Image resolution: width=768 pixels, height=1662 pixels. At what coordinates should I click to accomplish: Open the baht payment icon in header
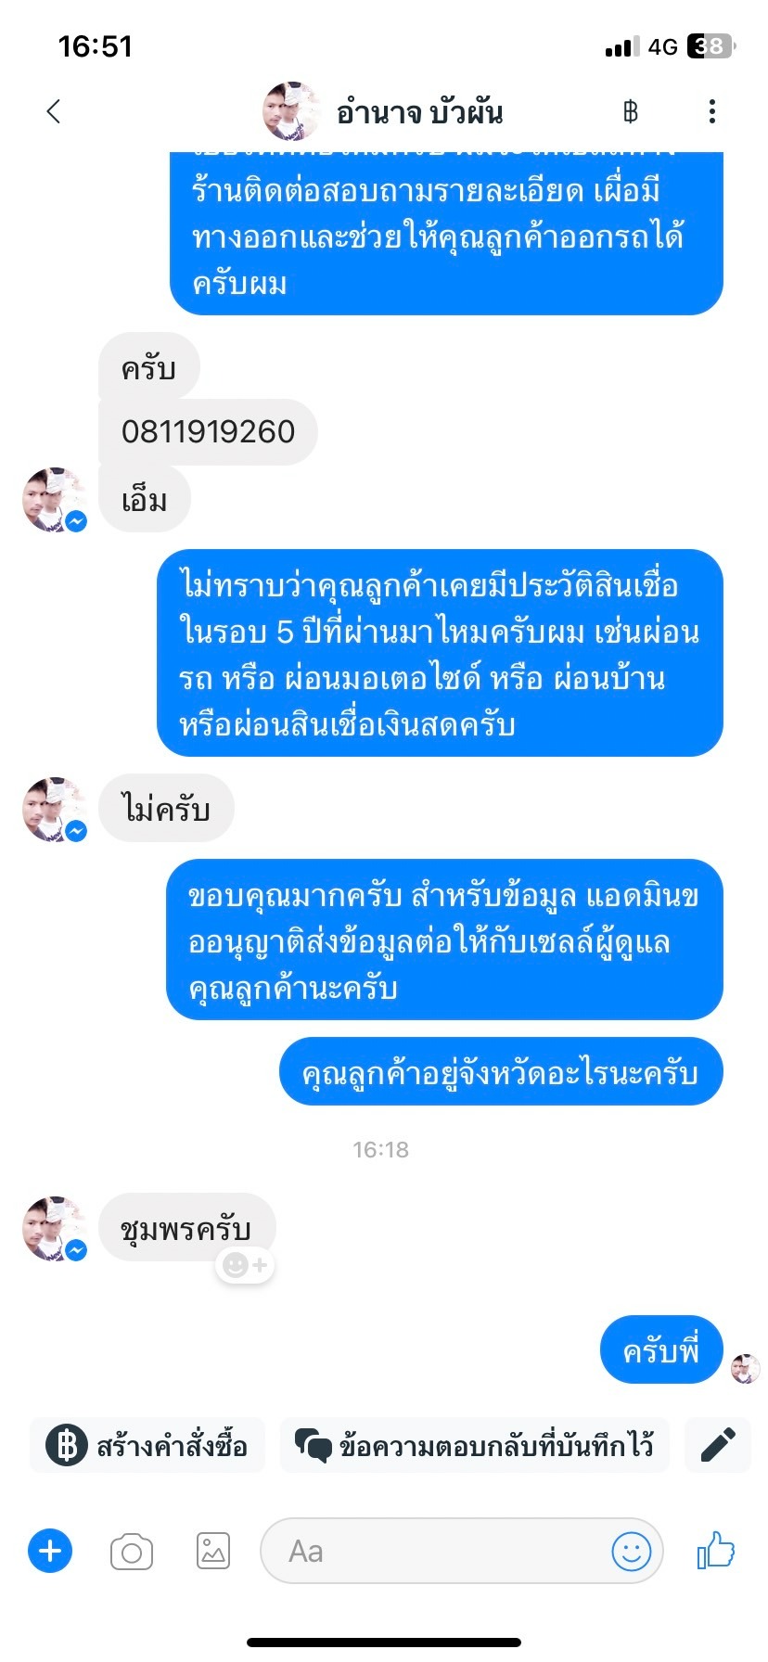coord(631,112)
